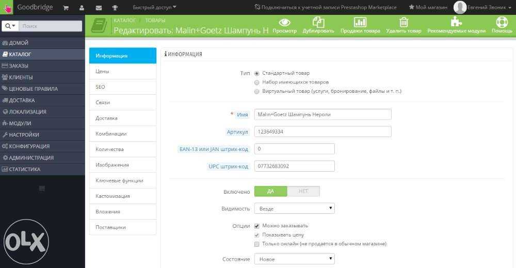The height and width of the screenshot is (268, 516).
Task: Select Набор имеющихся товаров radio button
Action: pyautogui.click(x=256, y=82)
